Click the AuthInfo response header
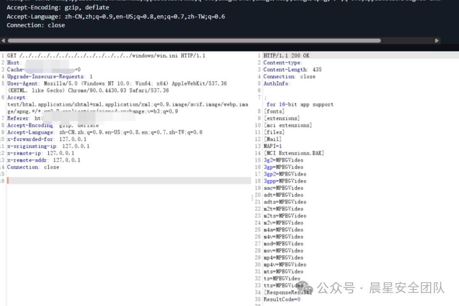The width and height of the screenshot is (459, 306). [x=276, y=84]
